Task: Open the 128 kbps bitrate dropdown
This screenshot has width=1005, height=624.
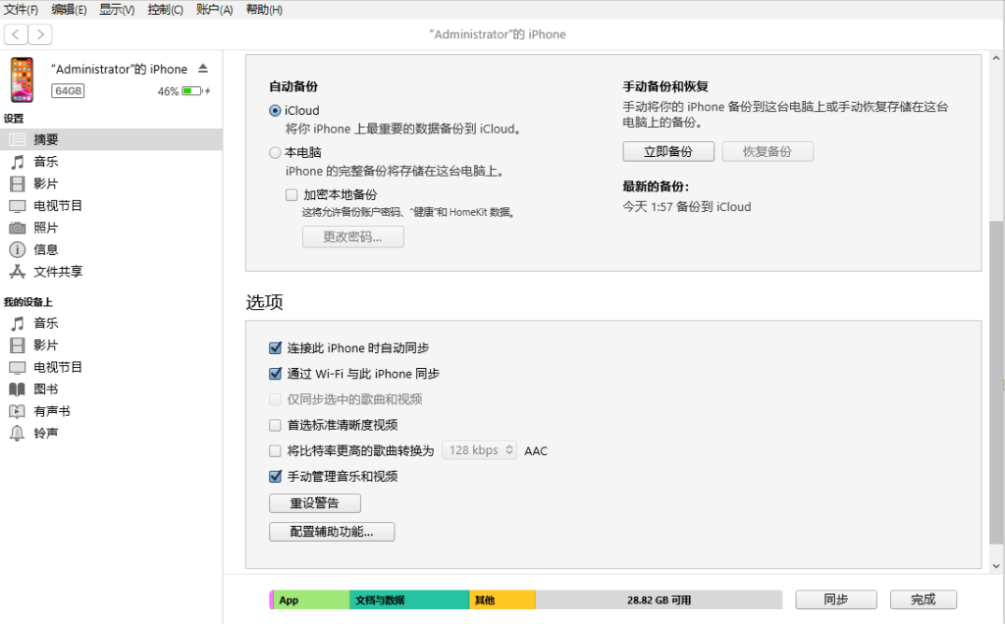Action: pos(479,450)
